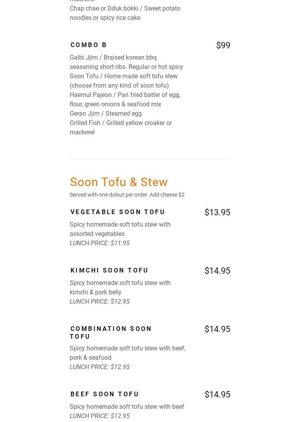Click the Kimchi Soon Tofu $14.95 price

217,271
